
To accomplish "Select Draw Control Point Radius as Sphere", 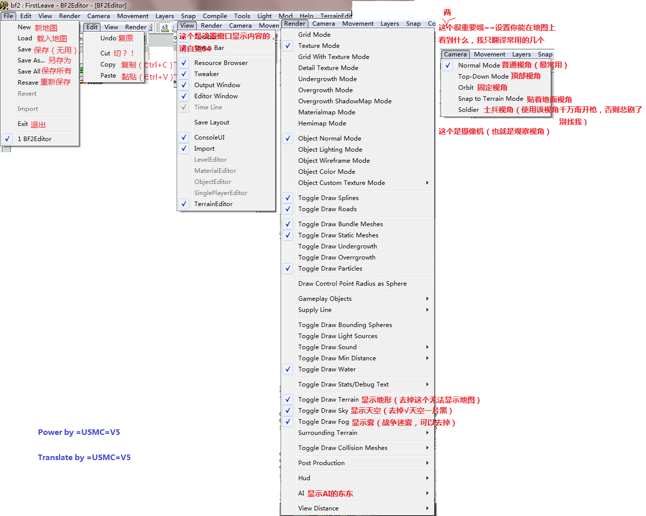I will 357,284.
